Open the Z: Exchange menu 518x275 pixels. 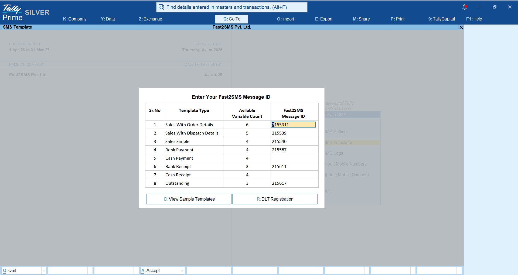click(x=150, y=19)
